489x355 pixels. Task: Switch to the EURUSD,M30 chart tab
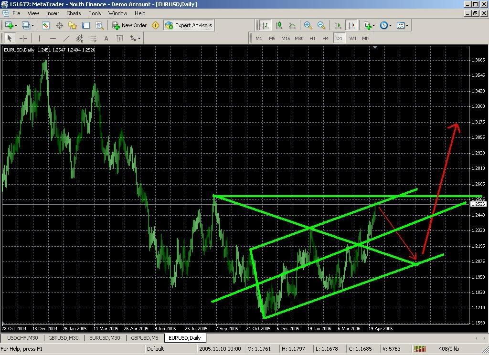click(x=105, y=338)
